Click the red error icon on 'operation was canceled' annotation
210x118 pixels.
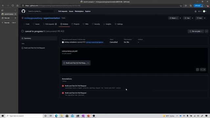tap(63, 93)
